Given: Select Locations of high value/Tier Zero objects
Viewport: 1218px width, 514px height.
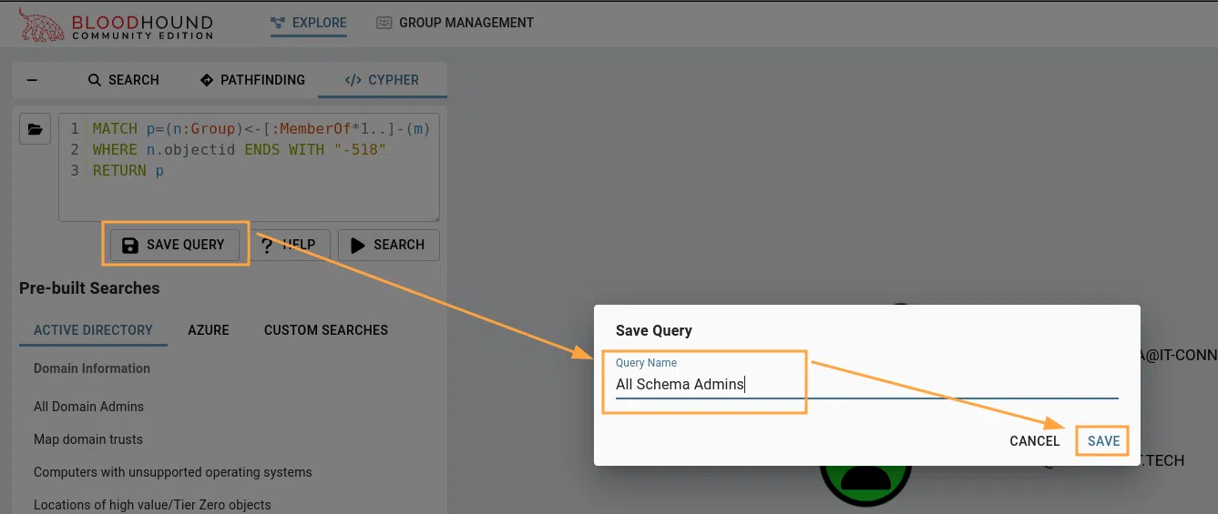Looking at the screenshot, I should (152, 505).
